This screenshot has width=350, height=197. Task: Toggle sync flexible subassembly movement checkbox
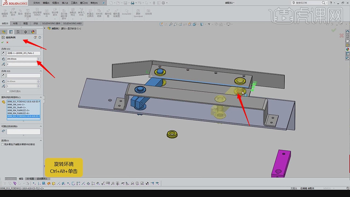(x=3, y=144)
